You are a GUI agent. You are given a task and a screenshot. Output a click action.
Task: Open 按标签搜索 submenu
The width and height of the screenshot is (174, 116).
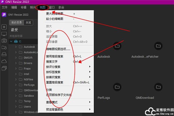click(66, 72)
